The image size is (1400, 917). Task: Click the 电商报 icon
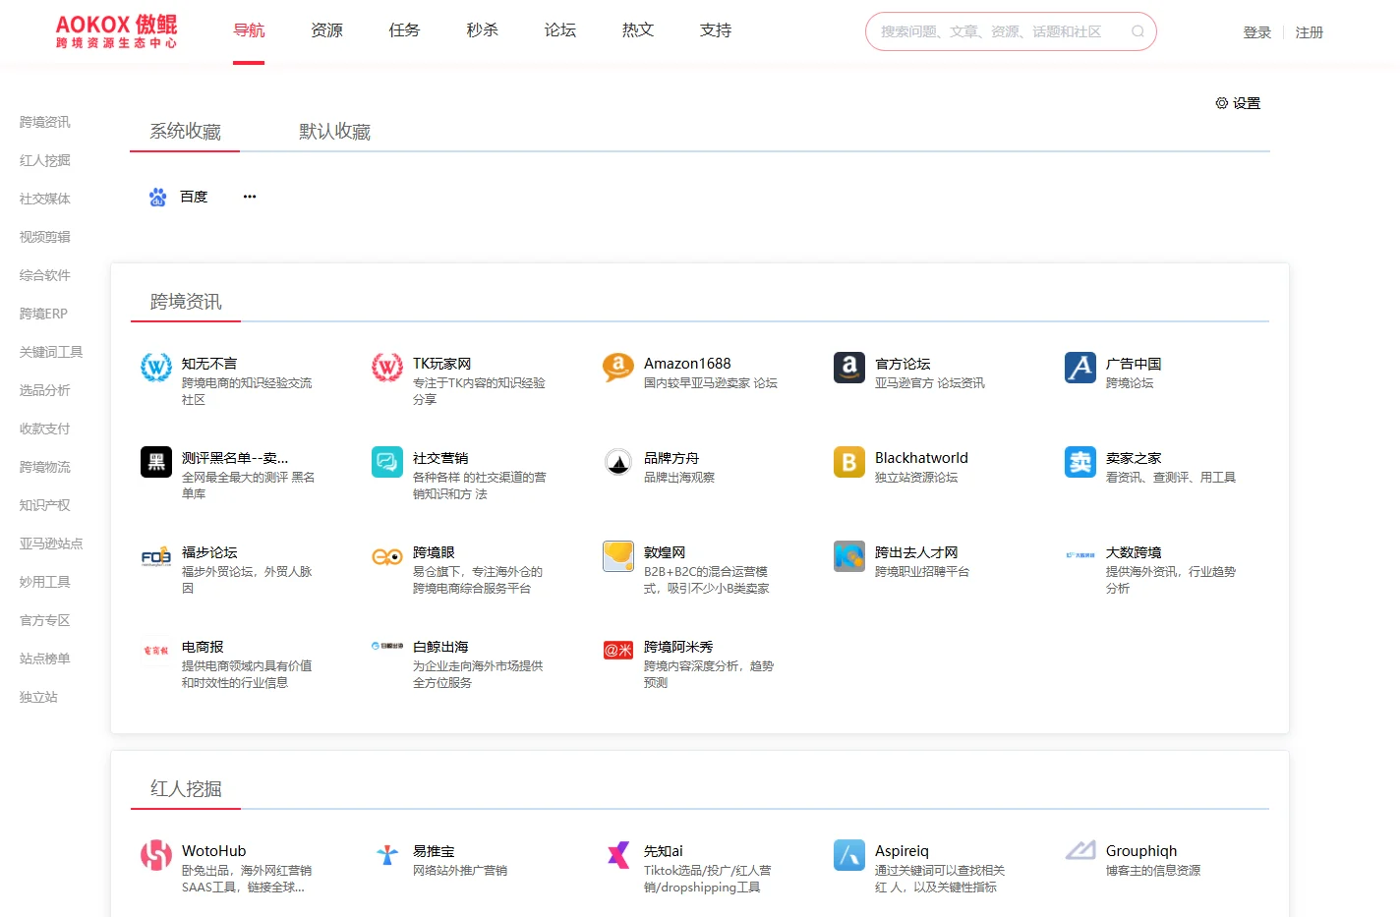coord(156,651)
